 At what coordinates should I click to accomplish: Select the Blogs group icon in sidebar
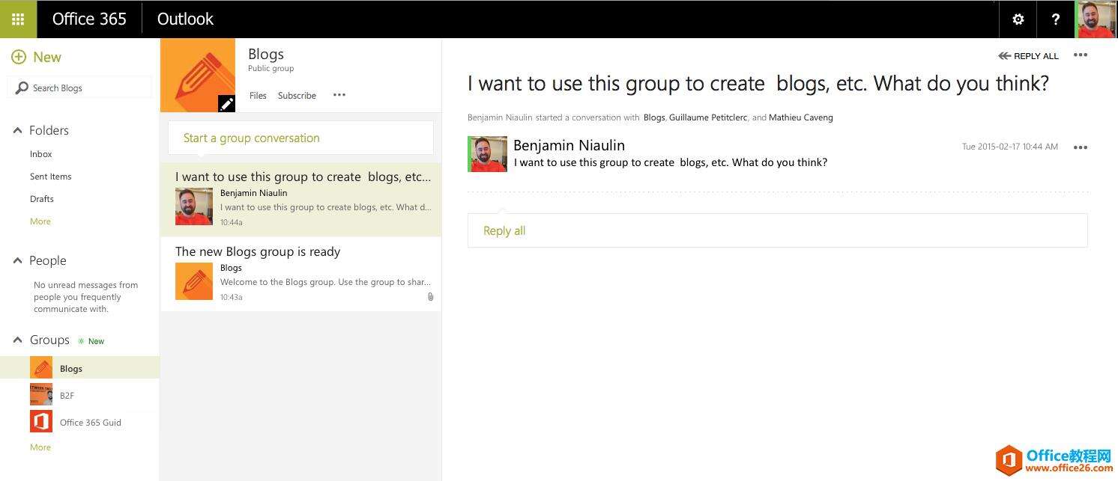coord(41,368)
